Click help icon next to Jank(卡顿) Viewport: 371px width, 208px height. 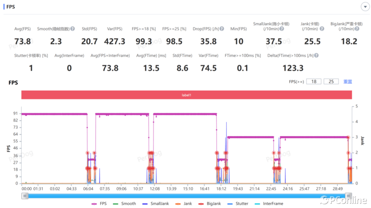322,29
